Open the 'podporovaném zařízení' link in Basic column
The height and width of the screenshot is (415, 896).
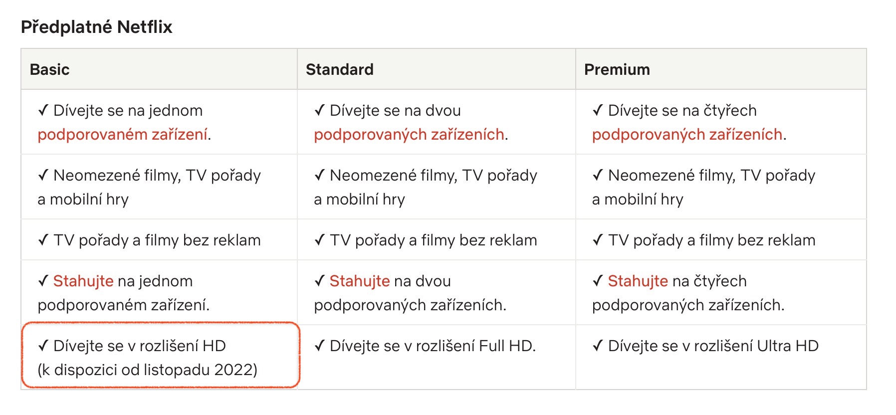click(123, 135)
